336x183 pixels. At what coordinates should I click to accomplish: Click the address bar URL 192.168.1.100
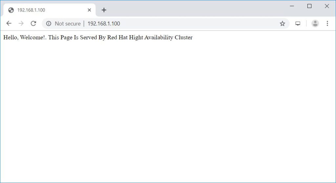coord(104,24)
